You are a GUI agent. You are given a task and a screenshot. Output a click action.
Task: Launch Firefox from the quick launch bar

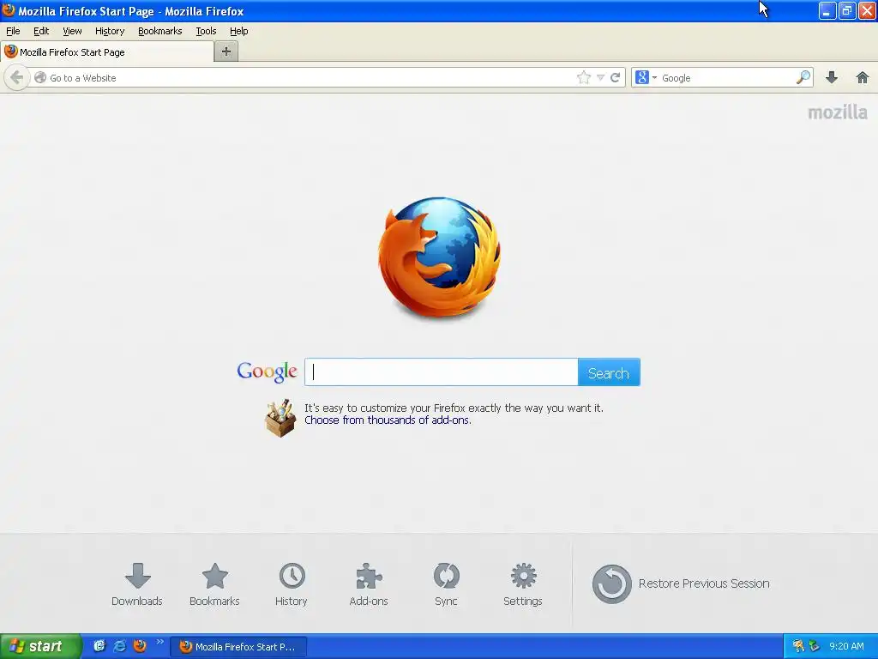140,646
